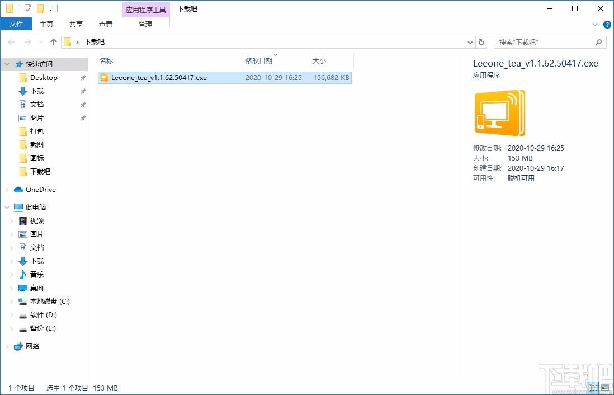
Task: Expand the 网络 tree node
Action: (x=7, y=346)
